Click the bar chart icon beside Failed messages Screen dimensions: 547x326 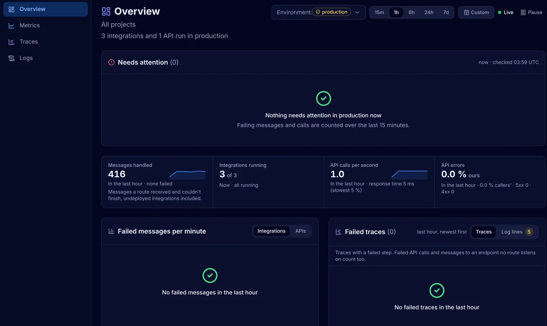[x=111, y=231]
